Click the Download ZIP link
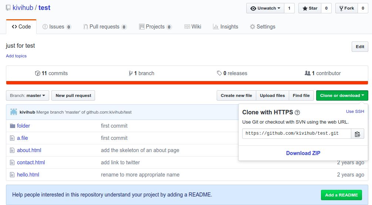Screen dimensions: 372x205 [303, 153]
